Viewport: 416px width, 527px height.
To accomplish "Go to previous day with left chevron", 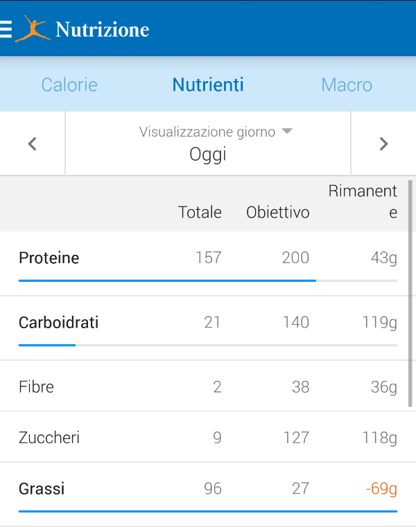I will pyautogui.click(x=32, y=144).
